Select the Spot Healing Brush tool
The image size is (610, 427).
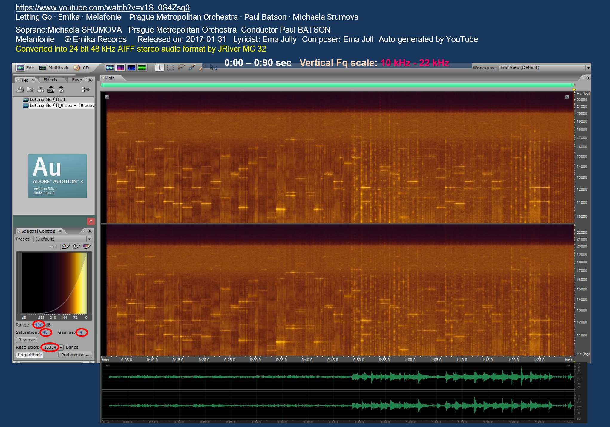click(x=202, y=68)
